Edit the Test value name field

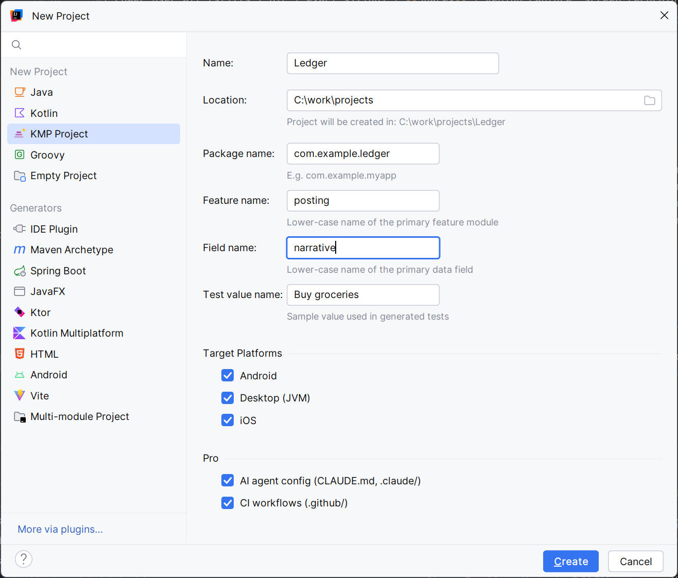363,295
